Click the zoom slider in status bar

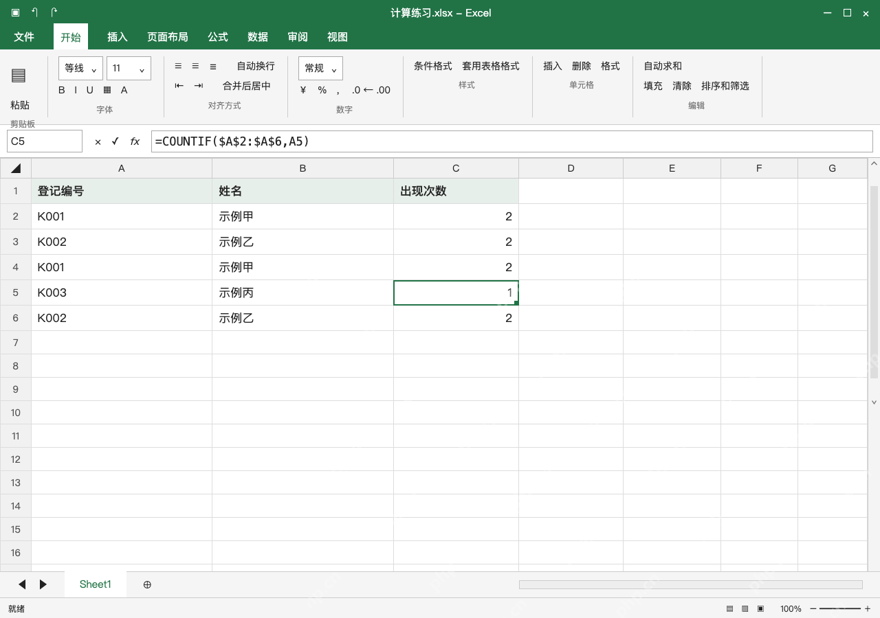pyautogui.click(x=840, y=609)
